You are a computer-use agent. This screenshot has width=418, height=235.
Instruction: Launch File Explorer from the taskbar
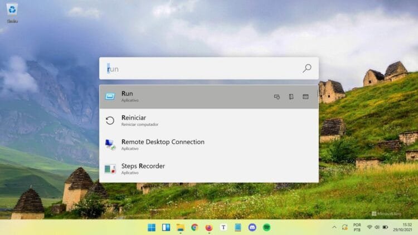coord(181,227)
